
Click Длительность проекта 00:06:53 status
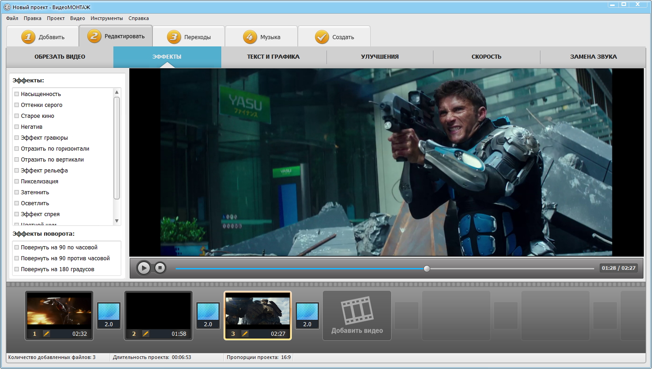click(152, 358)
